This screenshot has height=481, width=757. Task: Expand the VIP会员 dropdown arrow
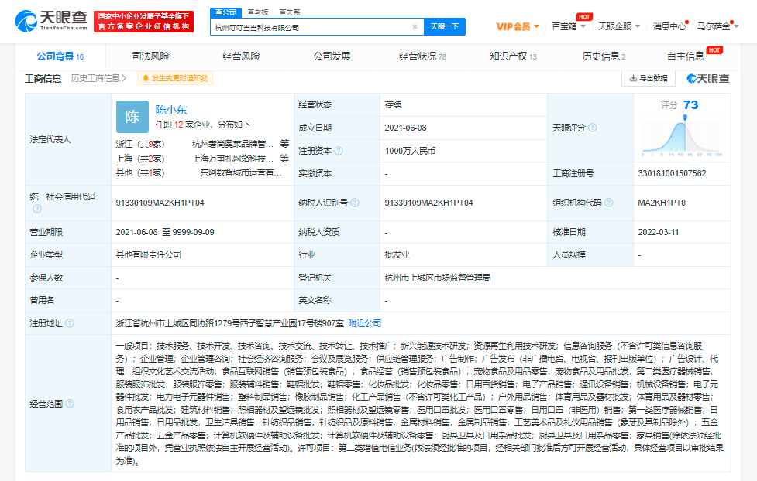click(x=537, y=26)
